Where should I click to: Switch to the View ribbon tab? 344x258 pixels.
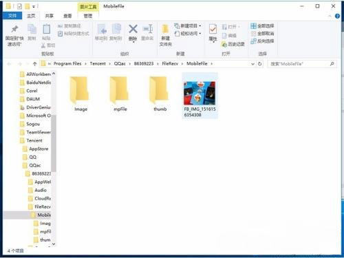[x=67, y=16]
